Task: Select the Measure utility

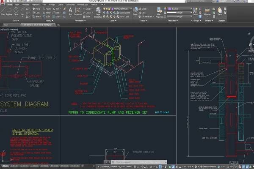Action: [x=207, y=11]
